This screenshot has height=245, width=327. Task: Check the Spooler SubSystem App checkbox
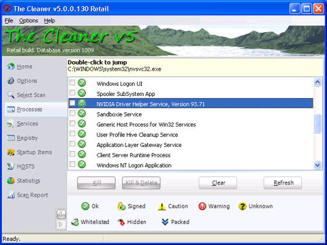(x=72, y=93)
